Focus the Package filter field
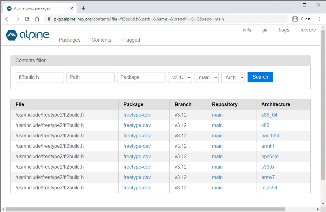Viewport: 326px width, 212px height. [141, 77]
